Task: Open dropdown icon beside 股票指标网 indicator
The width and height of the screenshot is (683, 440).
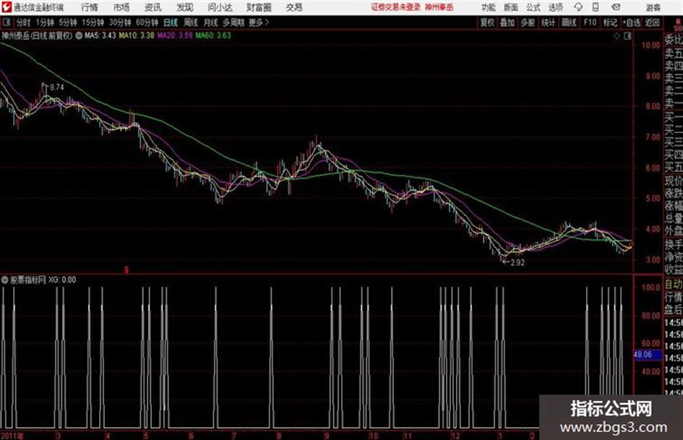Action: 5,280
